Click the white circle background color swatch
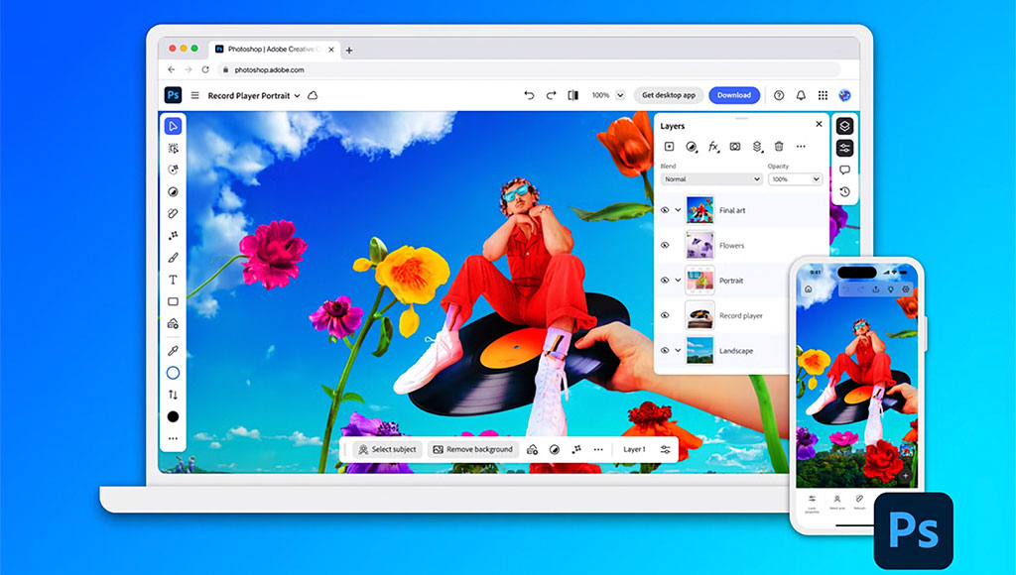1016x575 pixels. click(173, 373)
